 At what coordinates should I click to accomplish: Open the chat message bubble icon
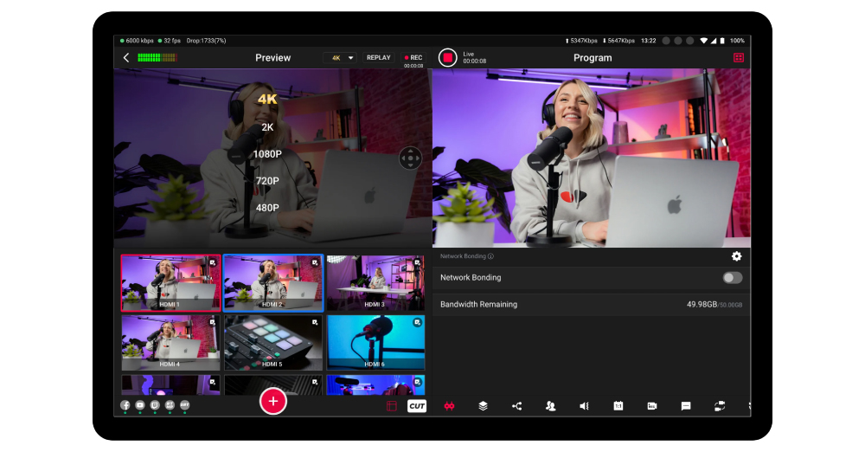point(686,406)
